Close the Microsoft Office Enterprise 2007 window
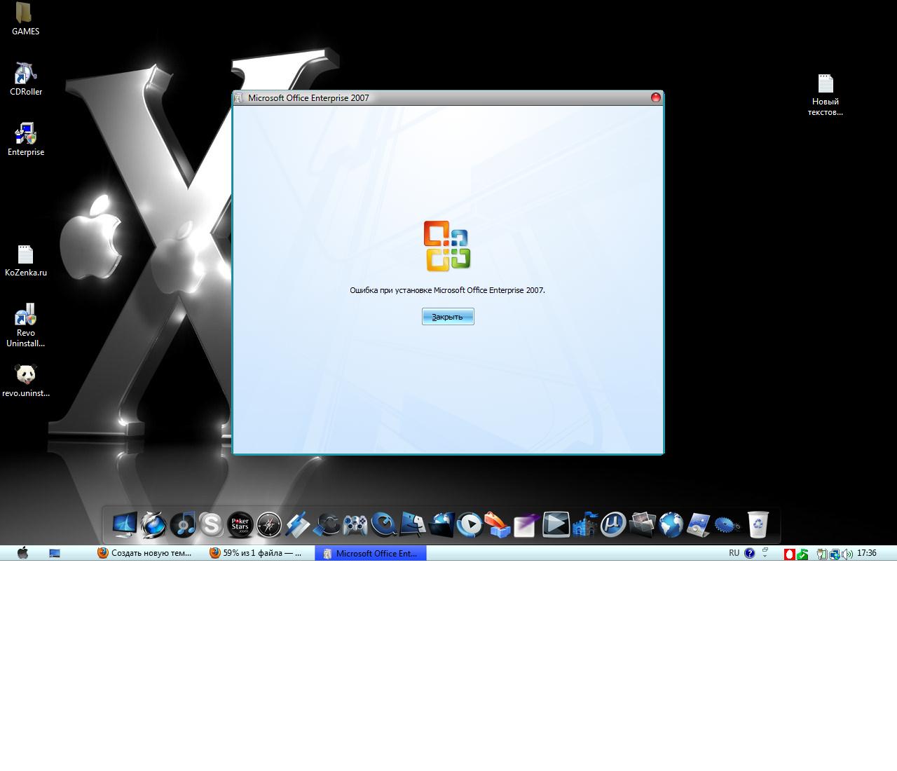 click(x=656, y=97)
